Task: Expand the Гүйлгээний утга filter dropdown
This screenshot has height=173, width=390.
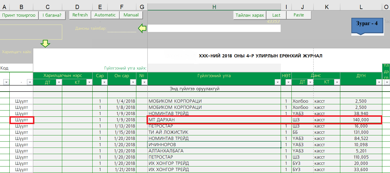Action: [x=277, y=82]
